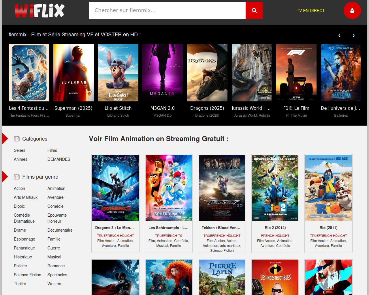
Task: Open Dragons 3 Le Monde Caché poster
Action: coord(116,188)
